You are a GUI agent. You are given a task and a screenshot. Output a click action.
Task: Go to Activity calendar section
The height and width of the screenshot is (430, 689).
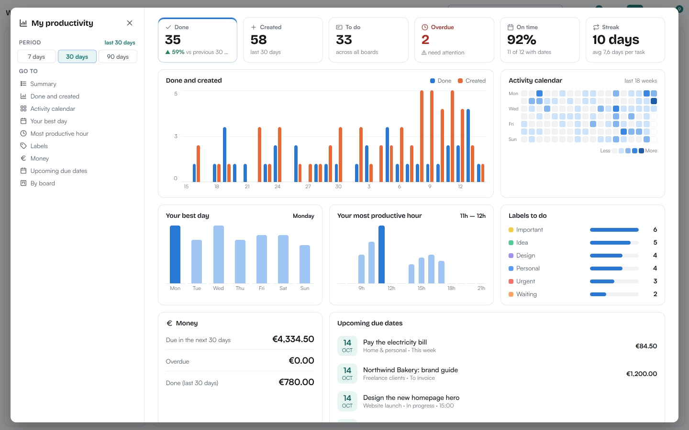point(78,108)
